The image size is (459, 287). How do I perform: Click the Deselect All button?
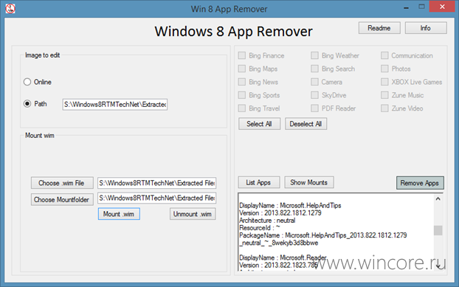(x=306, y=124)
